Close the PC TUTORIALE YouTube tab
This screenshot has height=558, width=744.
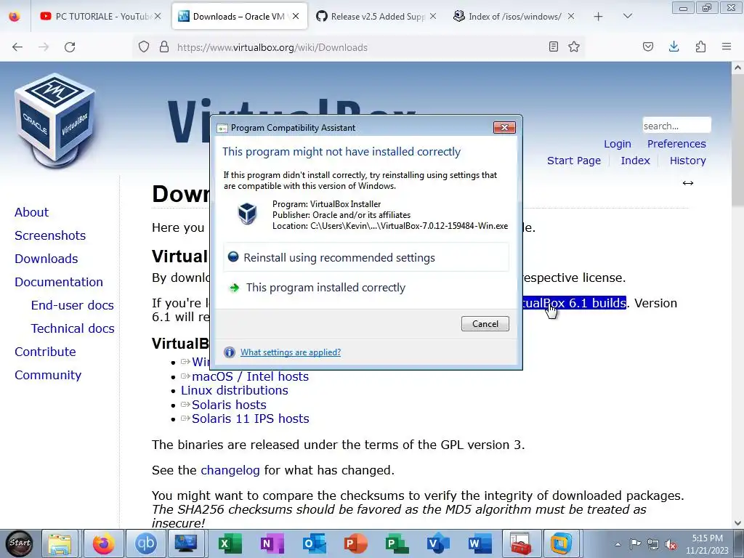[158, 17]
